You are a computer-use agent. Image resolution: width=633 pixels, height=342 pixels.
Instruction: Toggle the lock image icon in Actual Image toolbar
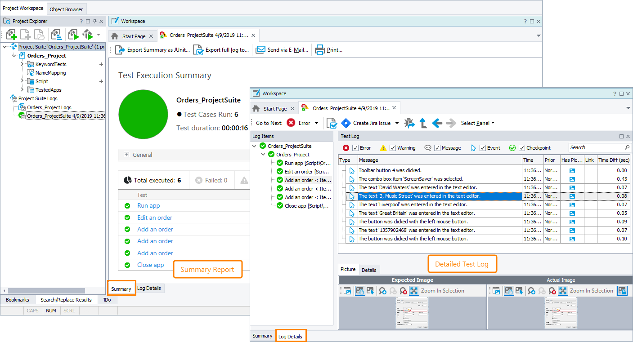pyautogui.click(x=622, y=291)
